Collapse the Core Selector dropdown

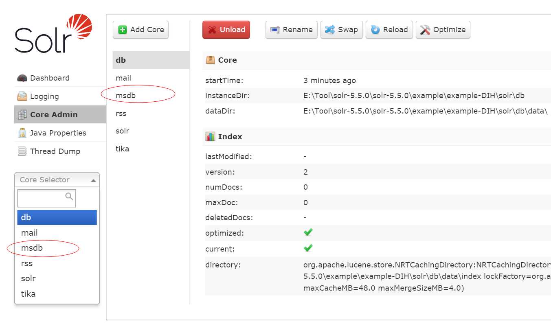[x=57, y=180]
